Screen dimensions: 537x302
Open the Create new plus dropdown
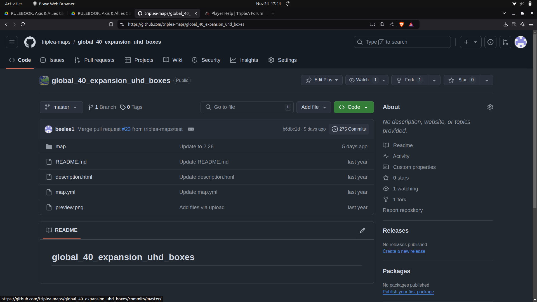pyautogui.click(x=470, y=42)
